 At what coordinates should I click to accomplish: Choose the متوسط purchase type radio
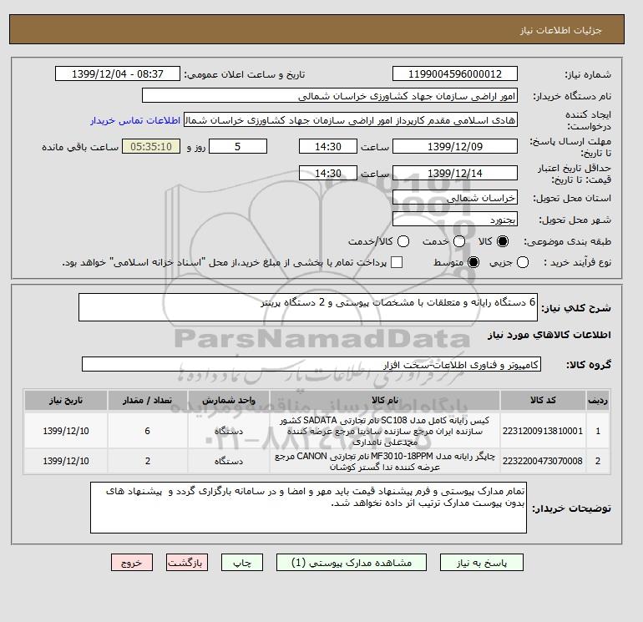(x=473, y=262)
